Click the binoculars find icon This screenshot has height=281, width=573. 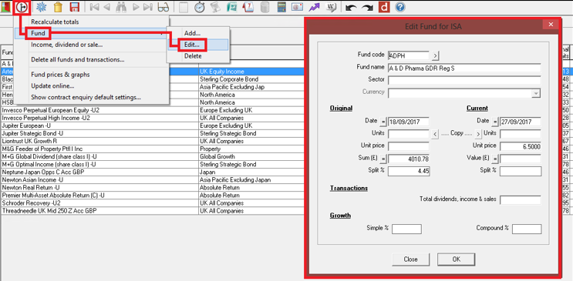pyautogui.click(x=121, y=7)
